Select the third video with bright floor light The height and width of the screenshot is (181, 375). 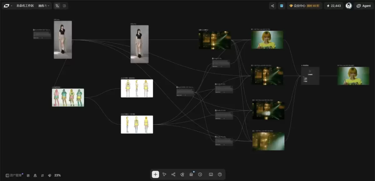click(x=268, y=110)
